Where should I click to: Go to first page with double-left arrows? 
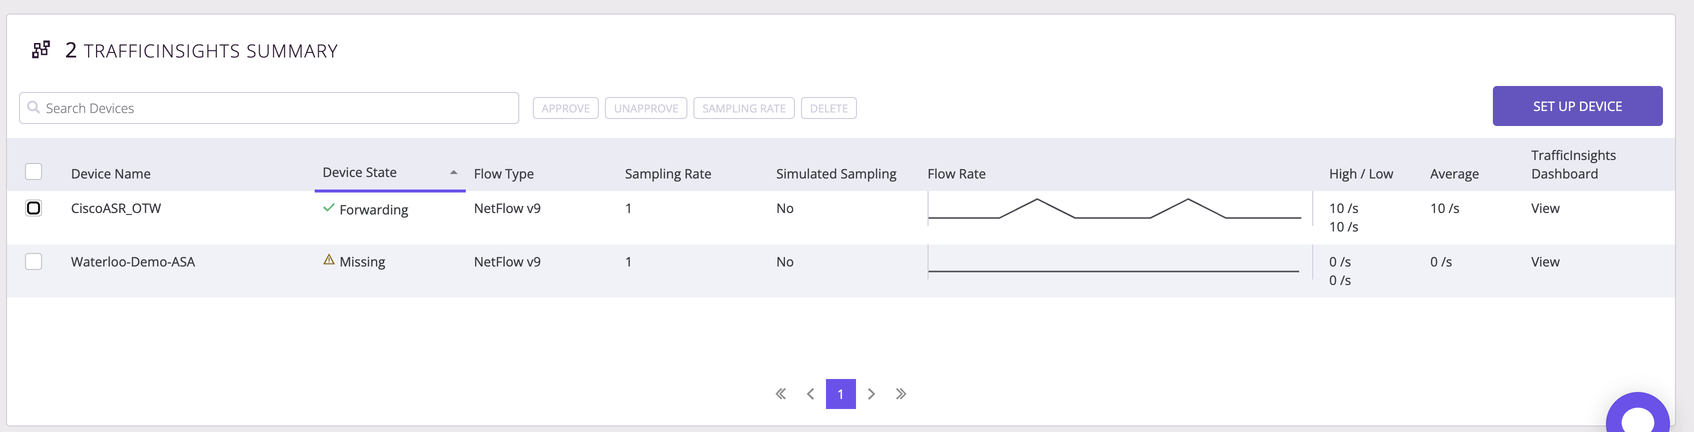780,394
